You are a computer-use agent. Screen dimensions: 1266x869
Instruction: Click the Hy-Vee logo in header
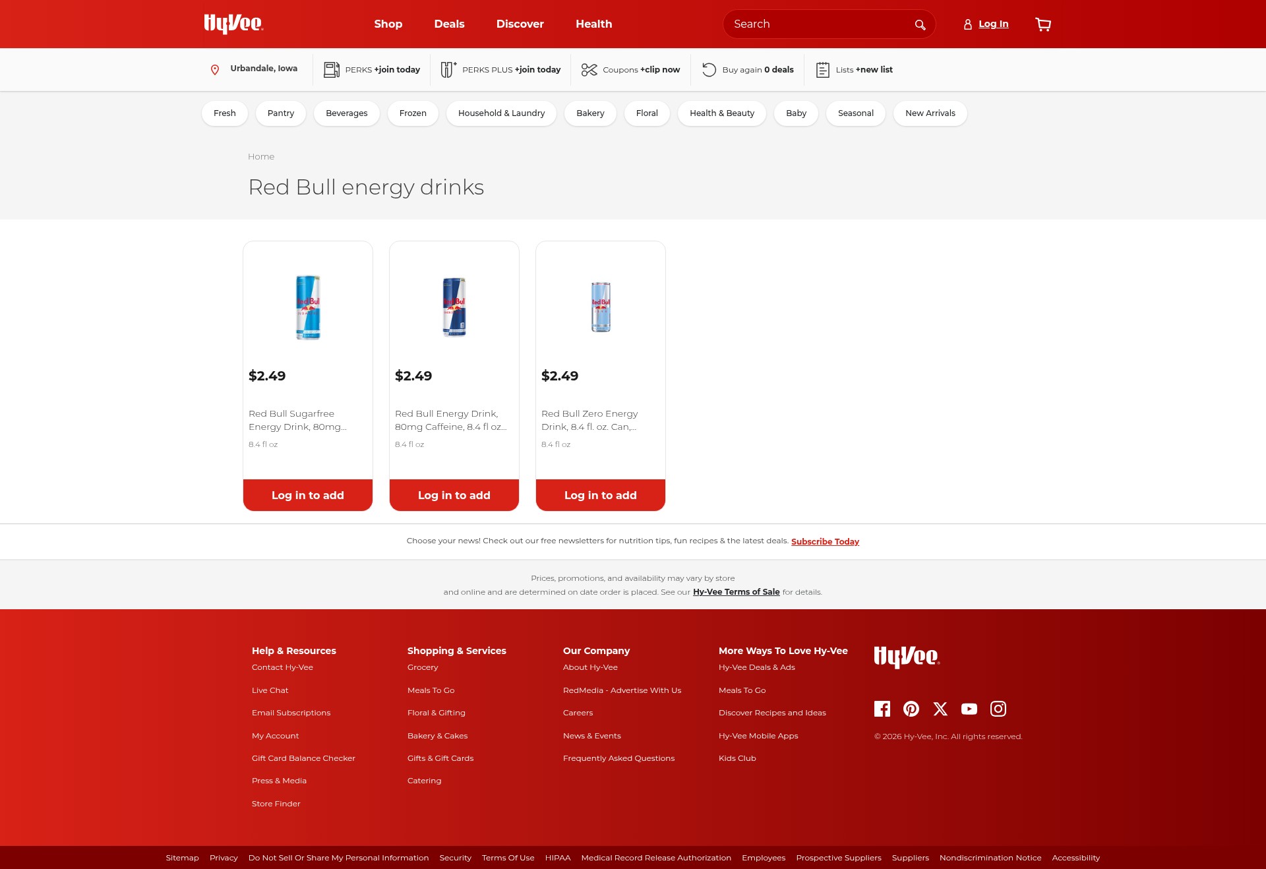233,24
